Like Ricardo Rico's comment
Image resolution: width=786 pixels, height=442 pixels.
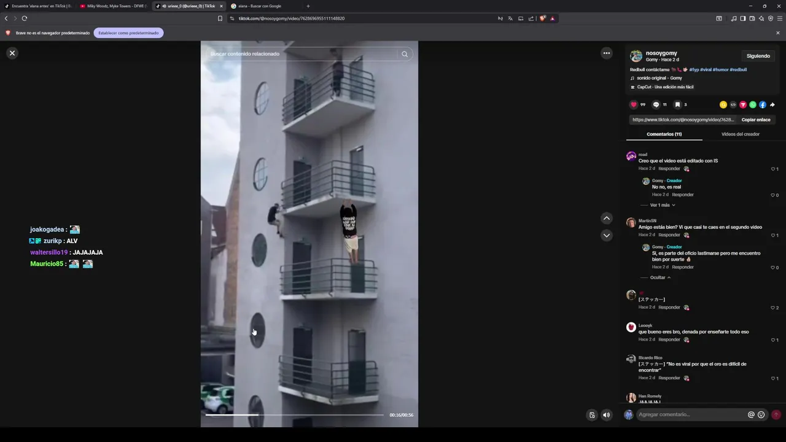pos(774,378)
